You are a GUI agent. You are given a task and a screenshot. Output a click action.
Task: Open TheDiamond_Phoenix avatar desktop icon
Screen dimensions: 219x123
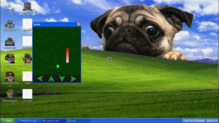tap(10, 76)
